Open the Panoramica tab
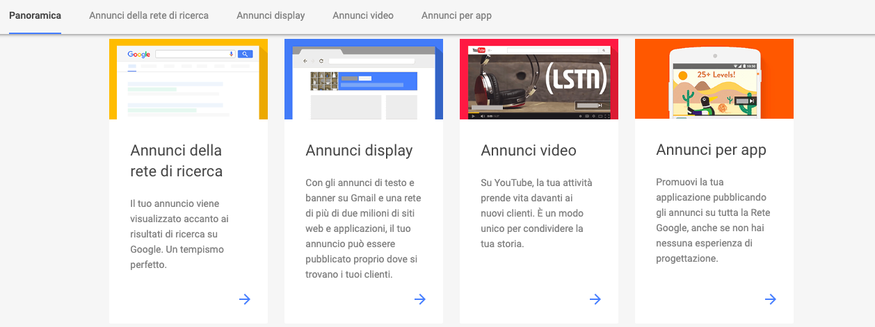 pos(35,15)
